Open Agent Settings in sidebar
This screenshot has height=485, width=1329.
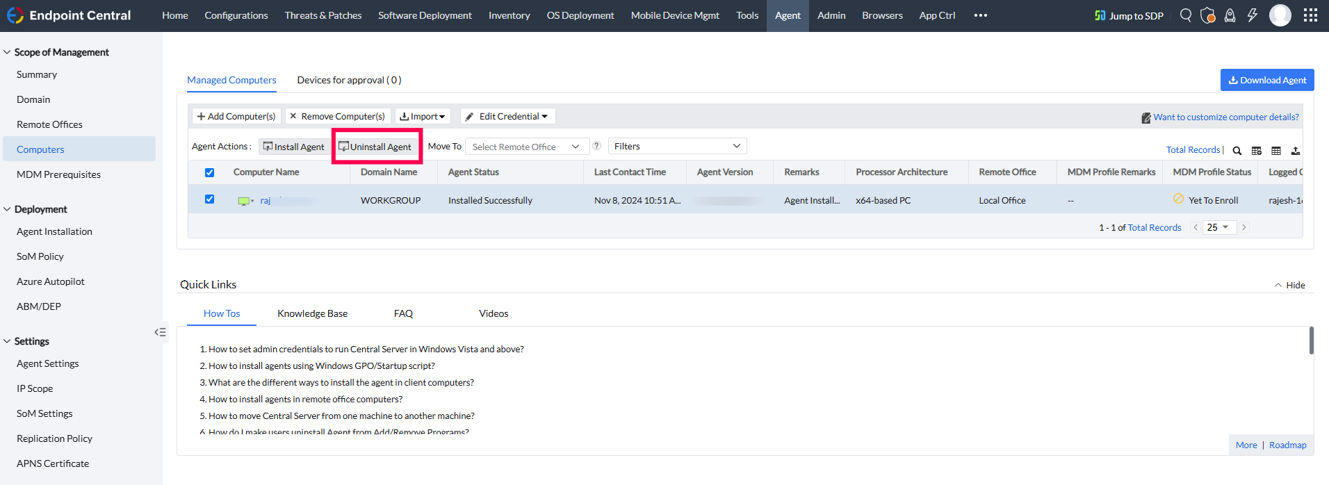(48, 363)
